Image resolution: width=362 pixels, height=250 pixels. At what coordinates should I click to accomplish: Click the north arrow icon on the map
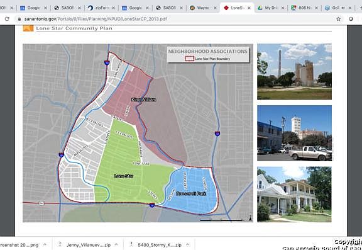pyautogui.click(x=250, y=218)
